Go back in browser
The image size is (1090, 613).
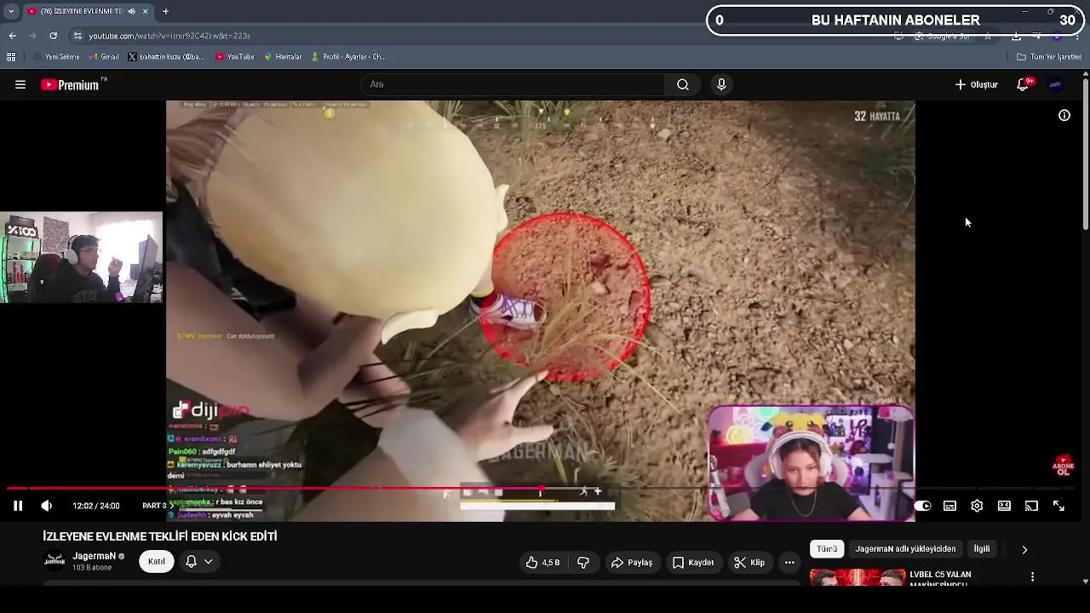(13, 36)
